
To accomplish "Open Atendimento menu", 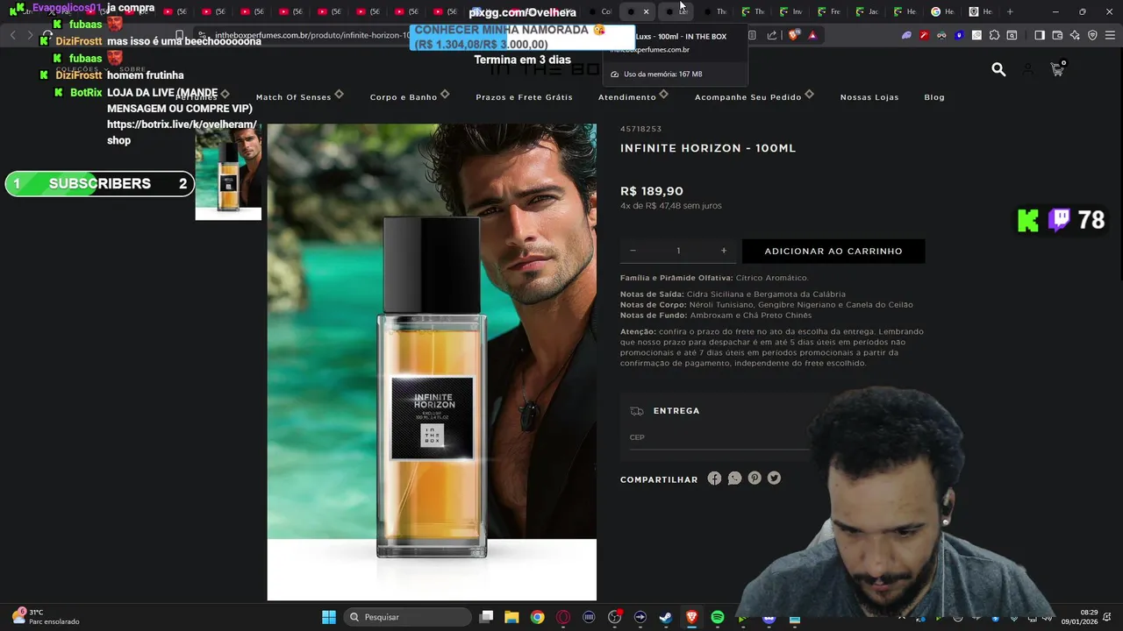I will coord(627,97).
